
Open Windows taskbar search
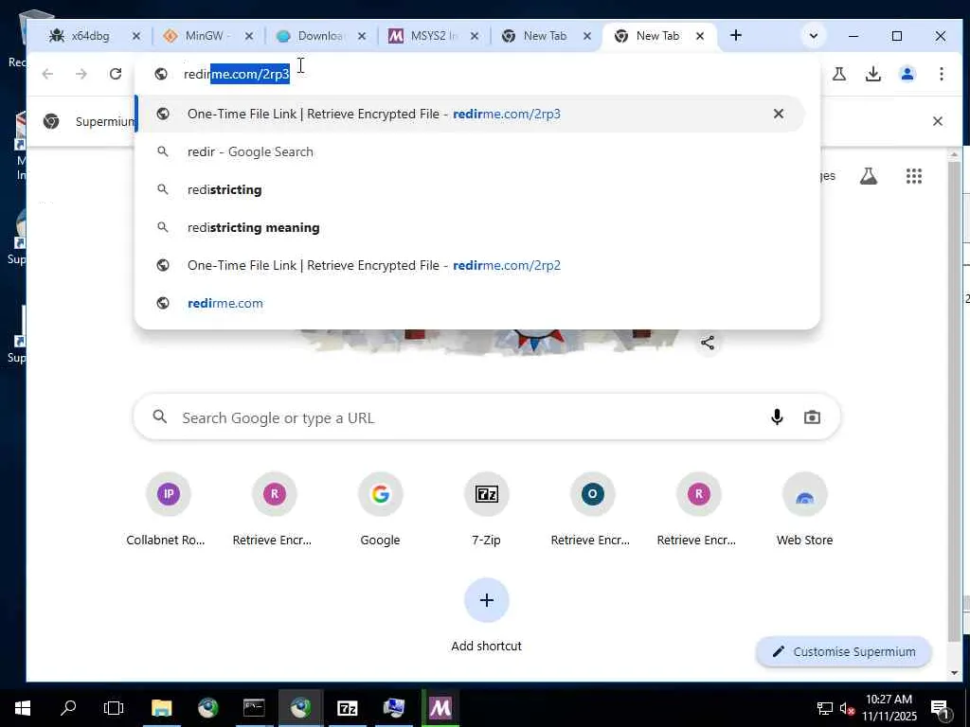68,708
